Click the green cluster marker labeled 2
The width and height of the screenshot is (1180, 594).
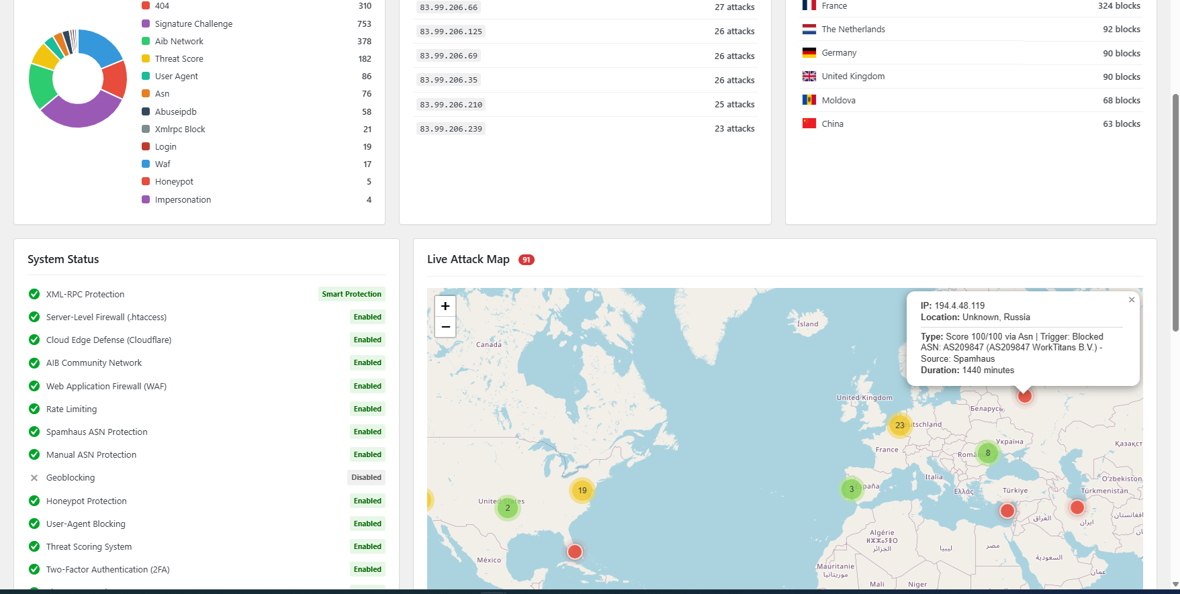point(508,508)
